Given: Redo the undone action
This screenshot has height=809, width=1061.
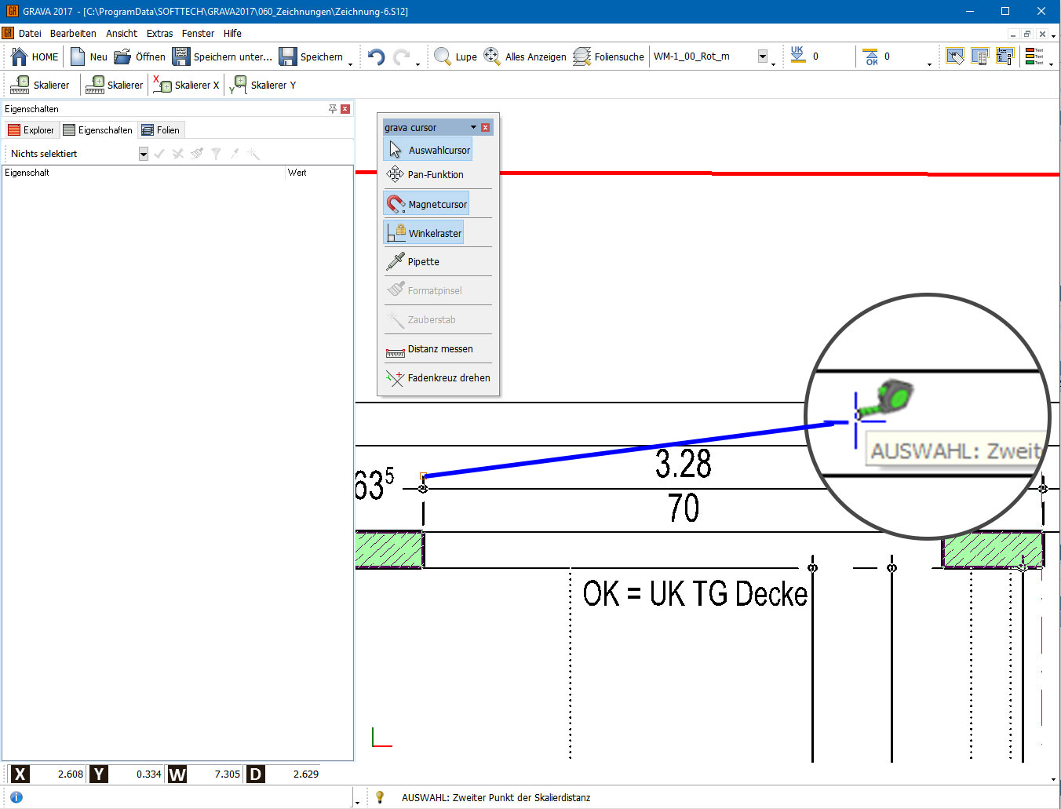Looking at the screenshot, I should click(x=402, y=56).
